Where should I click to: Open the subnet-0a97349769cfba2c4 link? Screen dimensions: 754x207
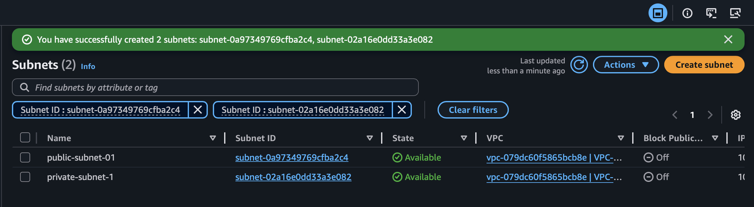(x=292, y=157)
